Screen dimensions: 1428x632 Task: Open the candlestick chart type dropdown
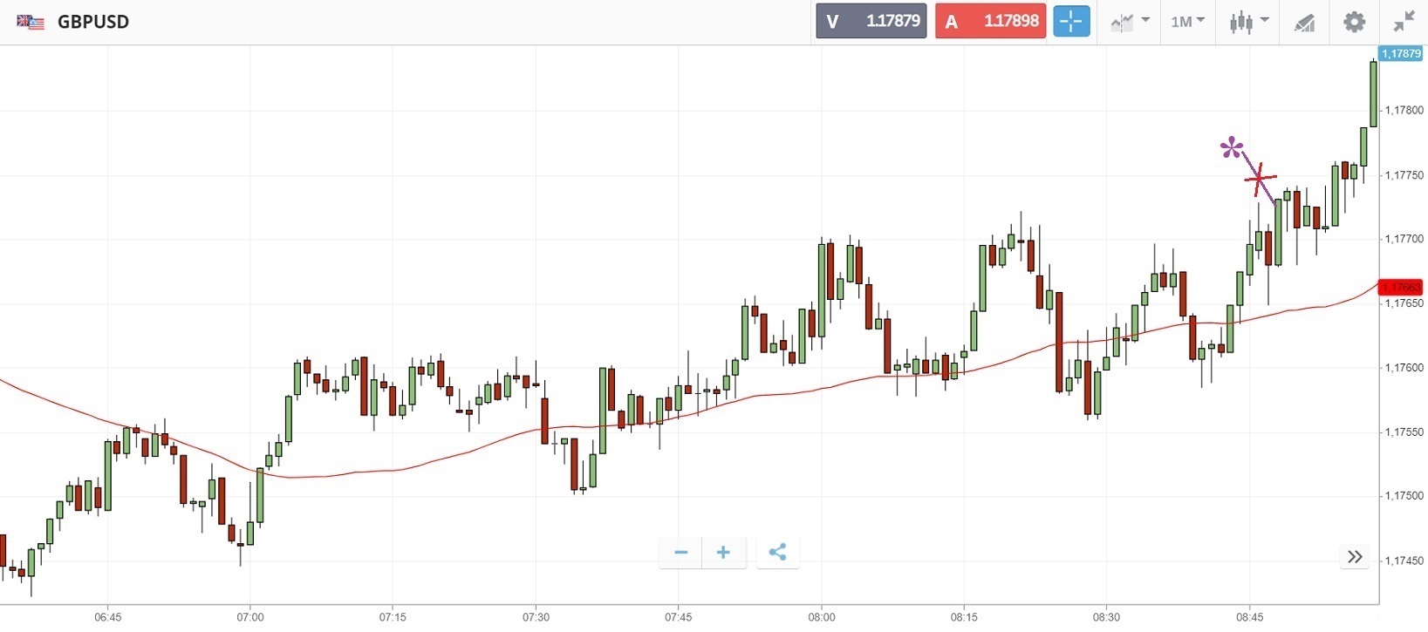pyautogui.click(x=1248, y=22)
